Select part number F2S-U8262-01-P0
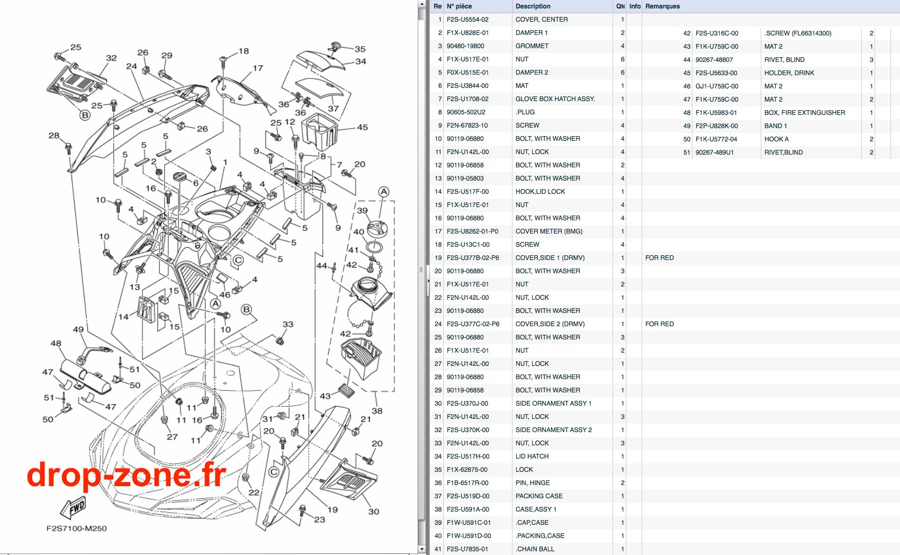Image resolution: width=900 pixels, height=555 pixels. coord(472,231)
